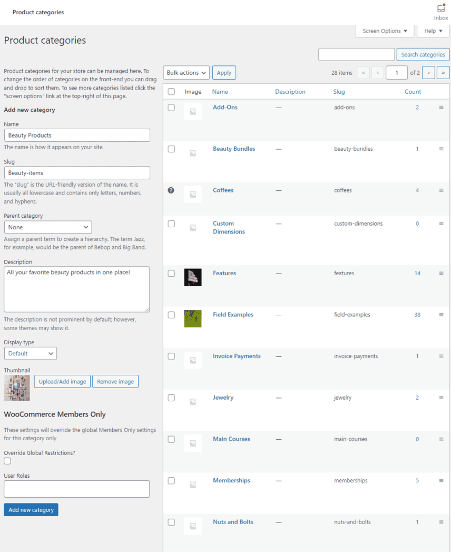Click the Features category thumbnail image

pos(192,277)
